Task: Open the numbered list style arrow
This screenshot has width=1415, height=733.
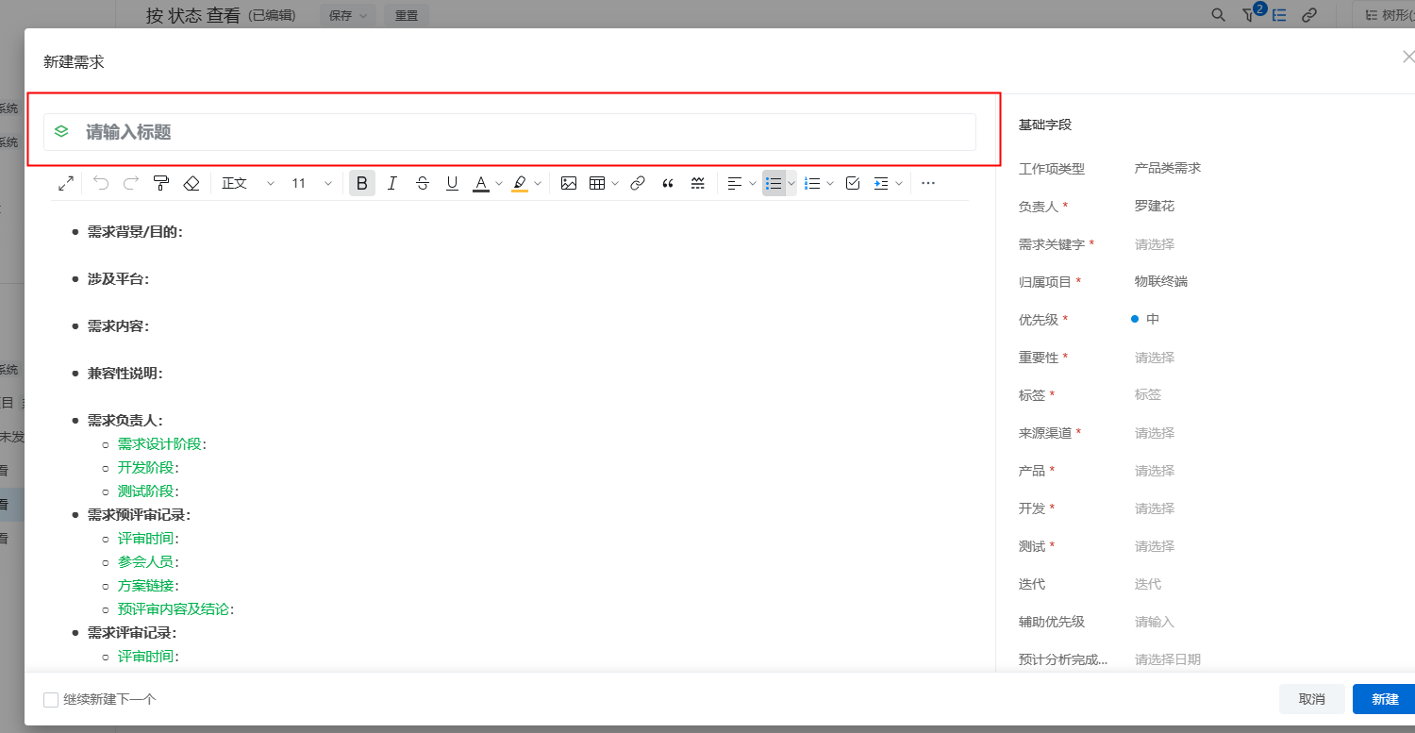Action: [830, 183]
